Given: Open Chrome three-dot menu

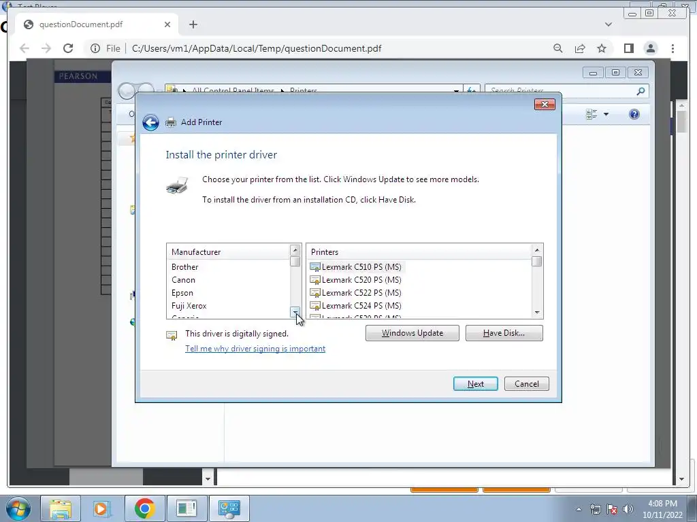Looking at the screenshot, I should coord(672,48).
